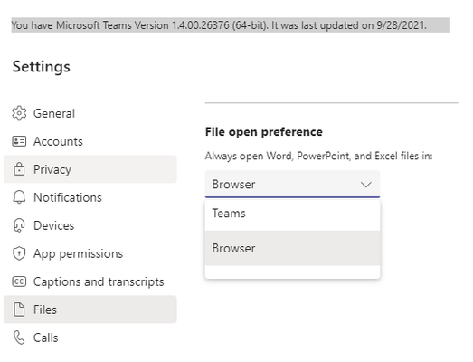Click the Privacy lock icon
Screen dimensions: 473x362
[19, 169]
